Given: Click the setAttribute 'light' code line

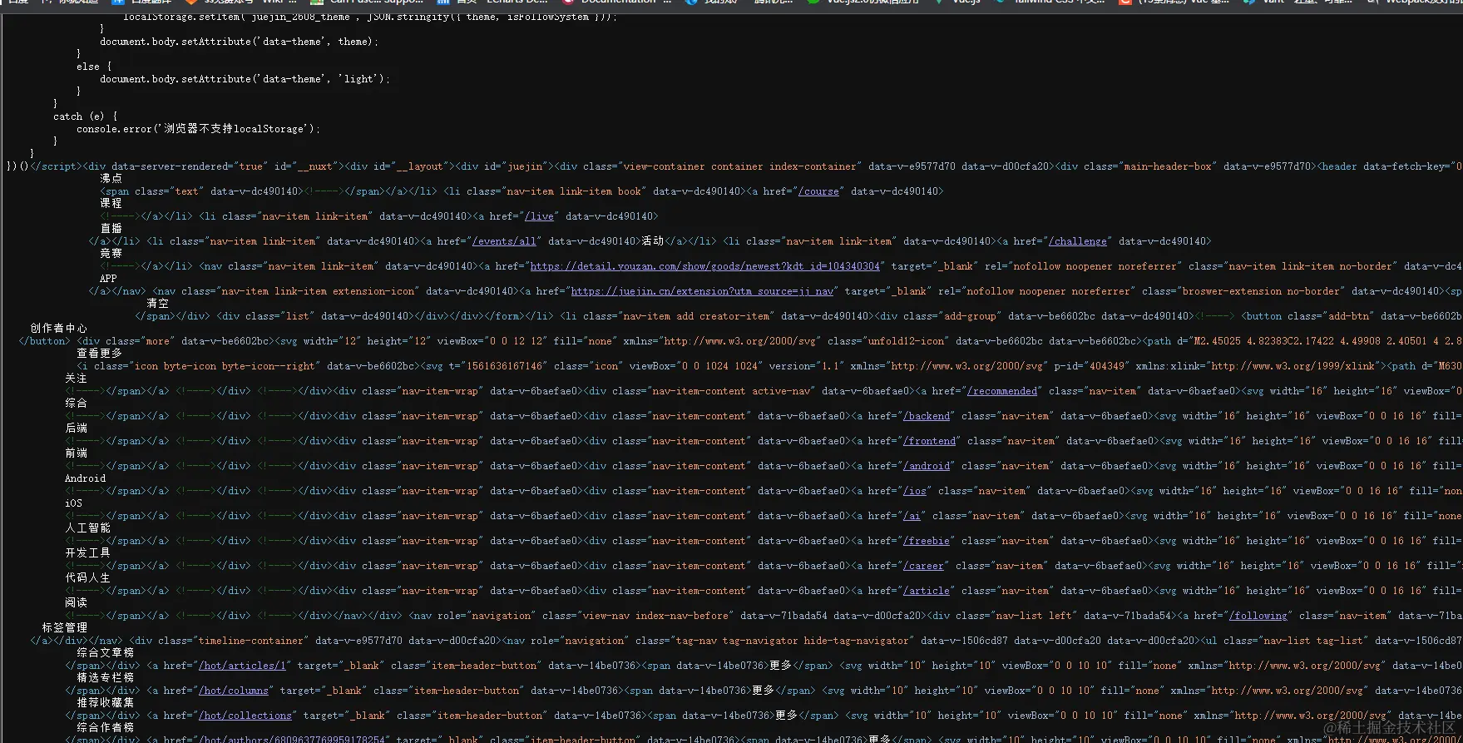Looking at the screenshot, I should coord(245,79).
